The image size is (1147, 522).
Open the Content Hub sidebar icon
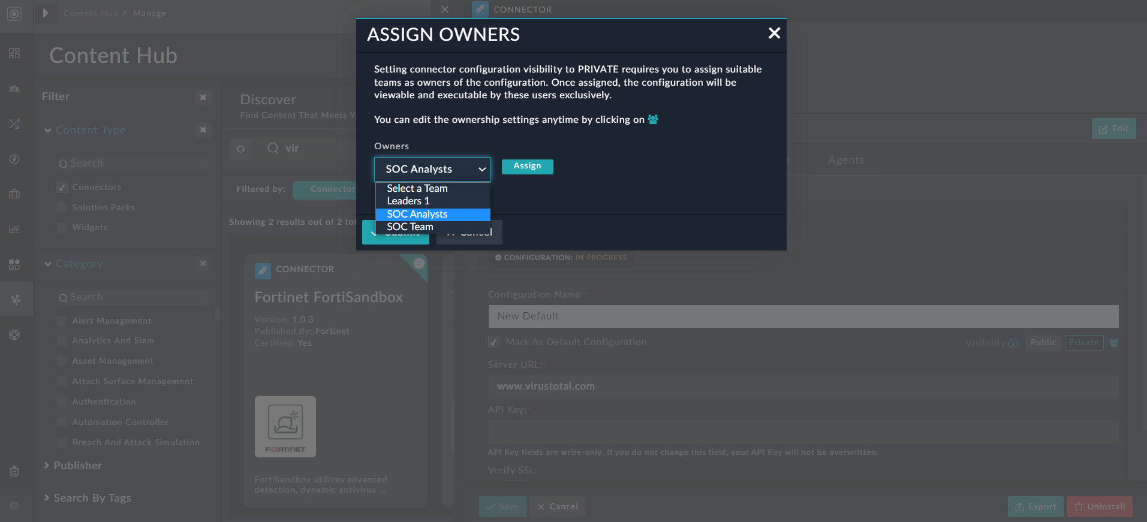point(16,299)
